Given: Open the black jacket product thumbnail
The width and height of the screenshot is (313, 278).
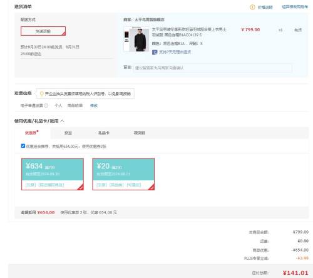Looking at the screenshot, I should tap(136, 39).
